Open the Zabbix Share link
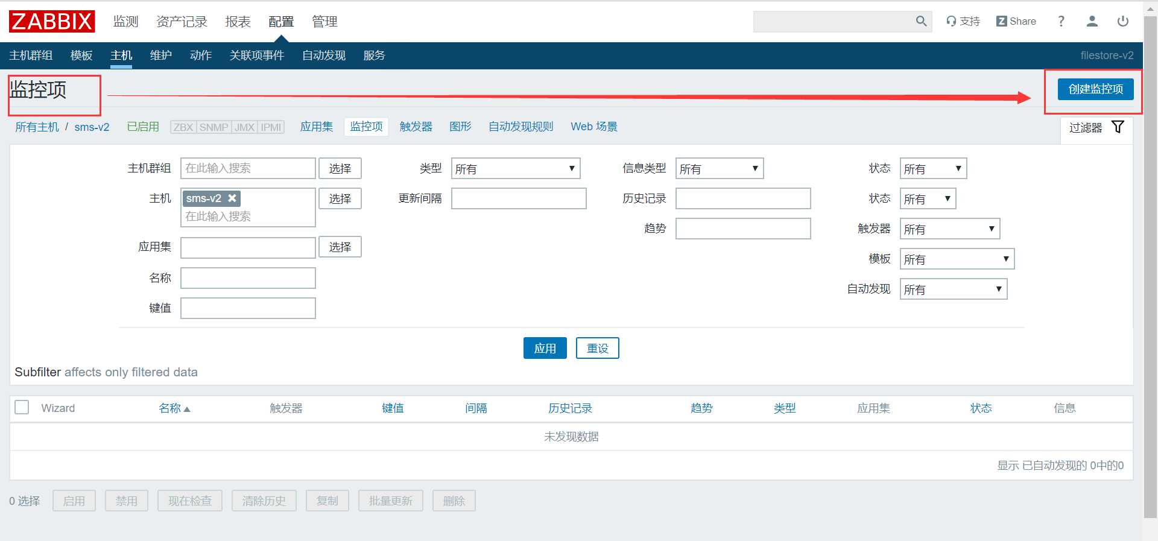 tap(1016, 21)
